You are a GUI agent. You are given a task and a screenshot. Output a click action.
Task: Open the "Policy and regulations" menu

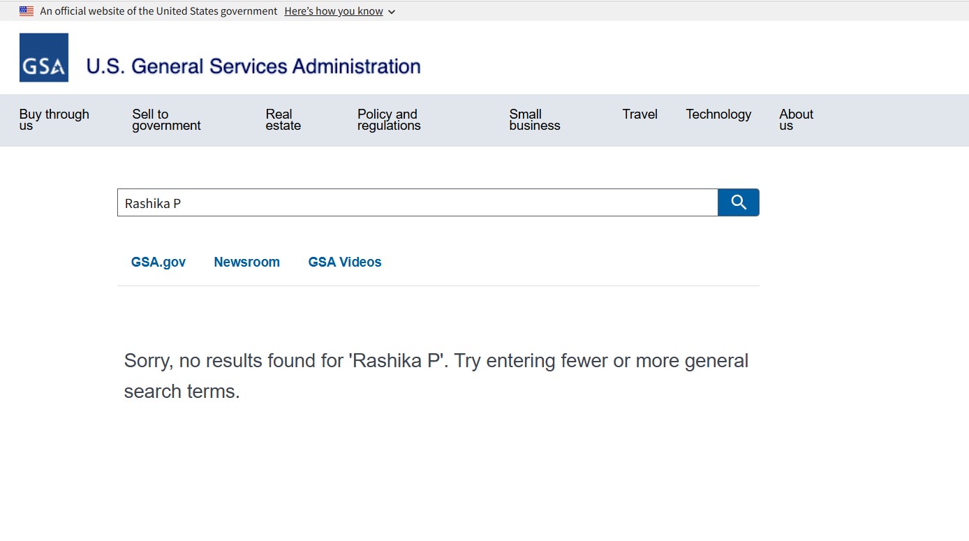pos(389,120)
